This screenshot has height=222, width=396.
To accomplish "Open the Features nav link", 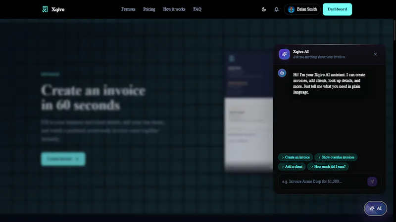I will (x=128, y=9).
